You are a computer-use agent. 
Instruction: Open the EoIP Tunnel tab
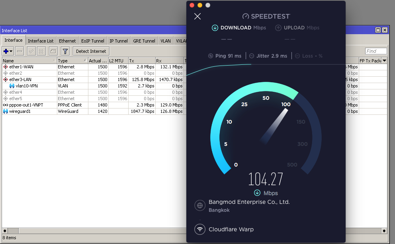(x=92, y=41)
